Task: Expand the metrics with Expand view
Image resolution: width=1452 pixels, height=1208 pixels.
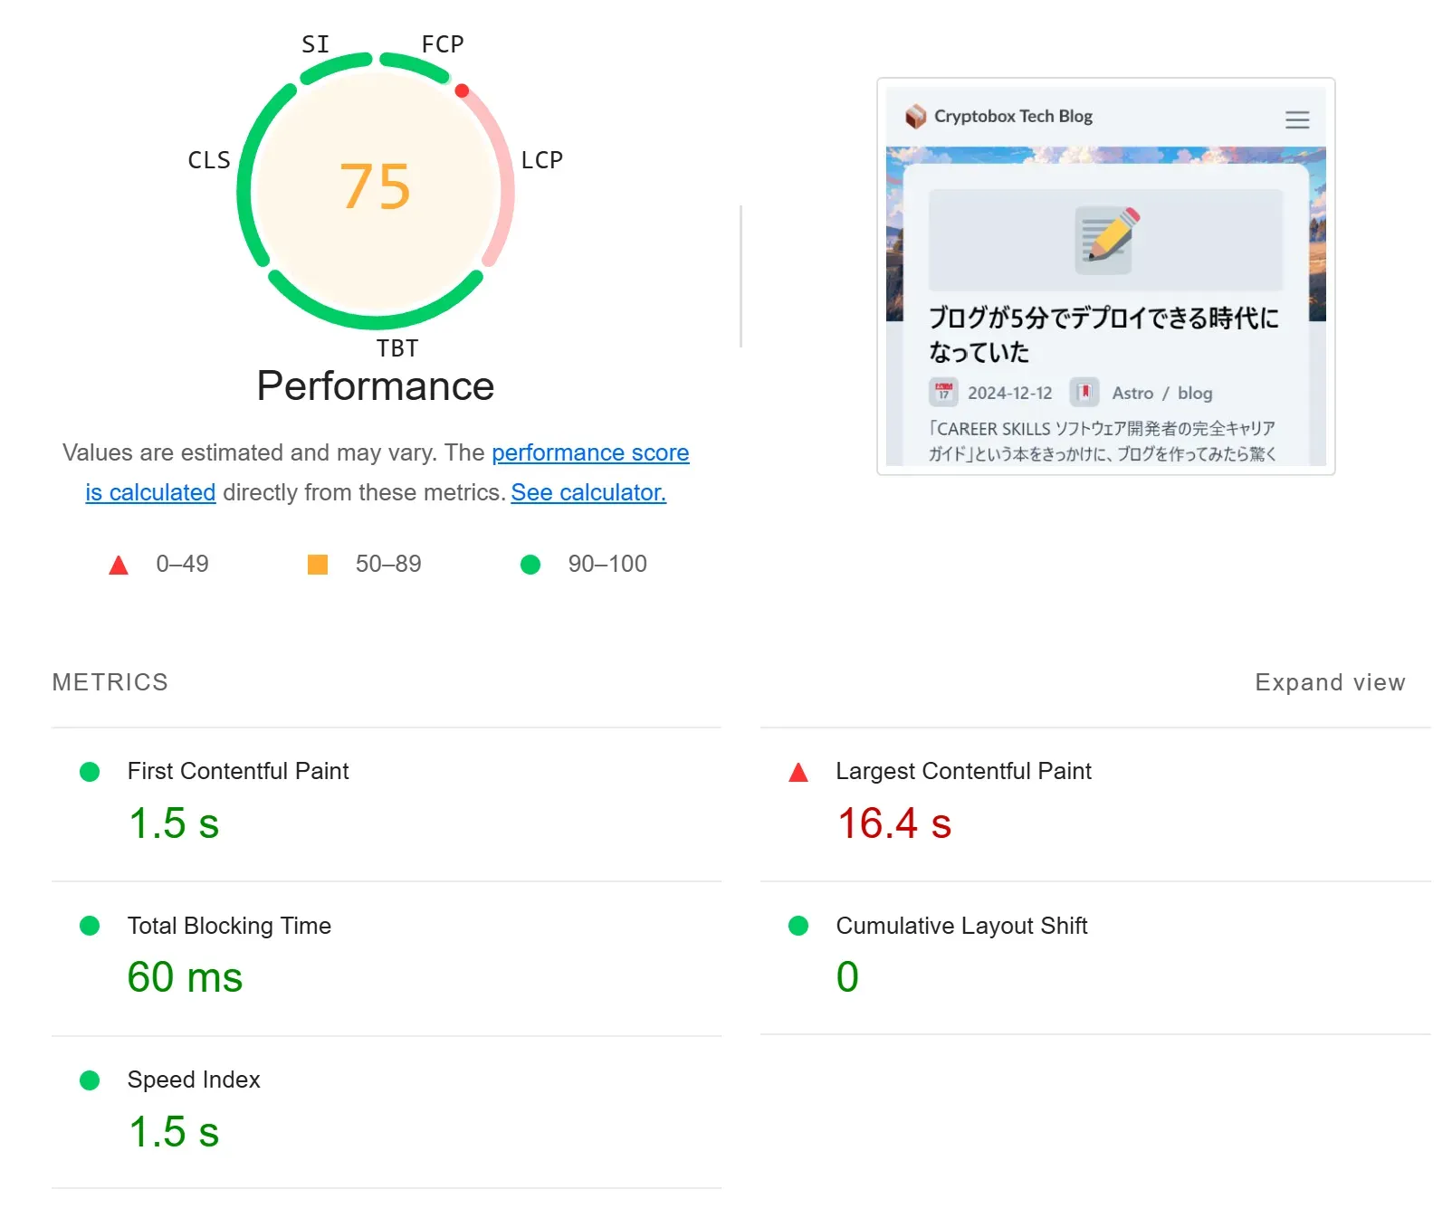Action: (x=1329, y=682)
